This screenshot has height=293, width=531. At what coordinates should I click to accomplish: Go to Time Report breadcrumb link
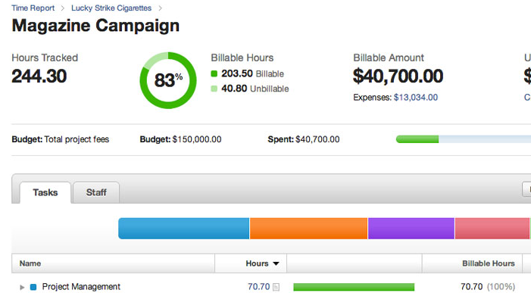pyautogui.click(x=33, y=8)
